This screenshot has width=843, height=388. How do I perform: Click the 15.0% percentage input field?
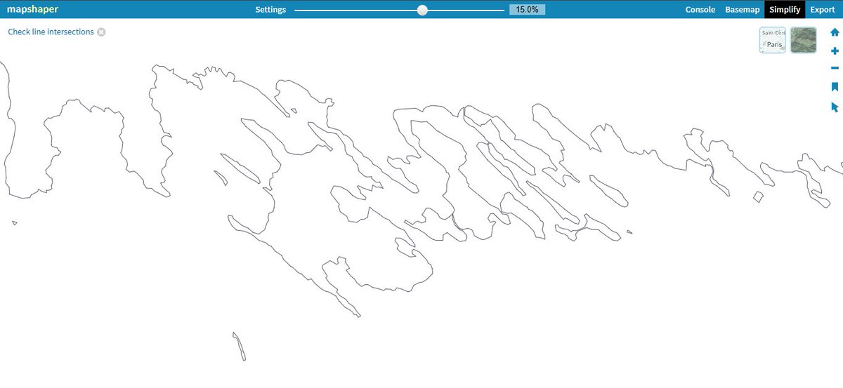[x=527, y=10]
